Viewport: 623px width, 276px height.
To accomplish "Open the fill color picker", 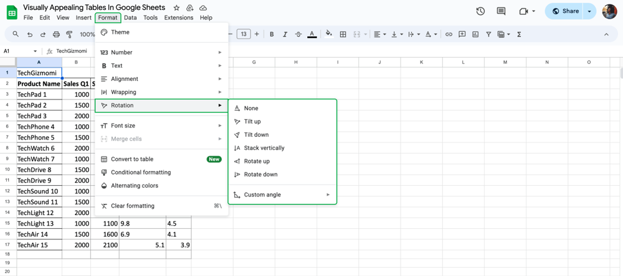I will tap(328, 34).
